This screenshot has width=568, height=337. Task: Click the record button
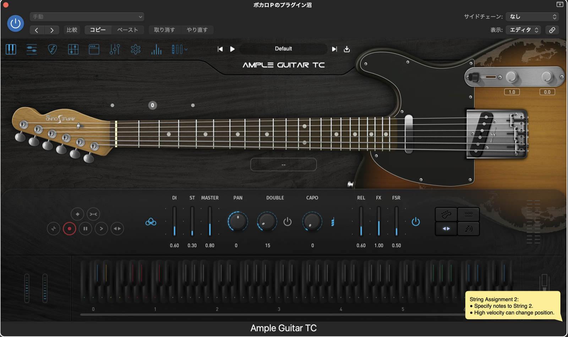(x=70, y=229)
